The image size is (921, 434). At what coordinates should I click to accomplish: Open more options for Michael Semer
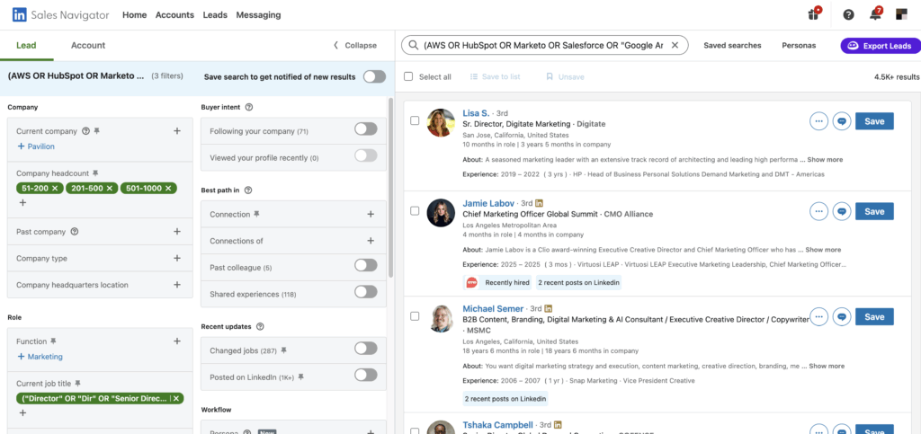point(818,316)
